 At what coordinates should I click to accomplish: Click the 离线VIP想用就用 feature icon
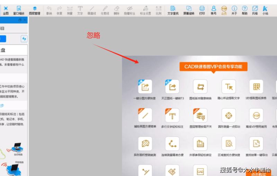tap(256, 115)
